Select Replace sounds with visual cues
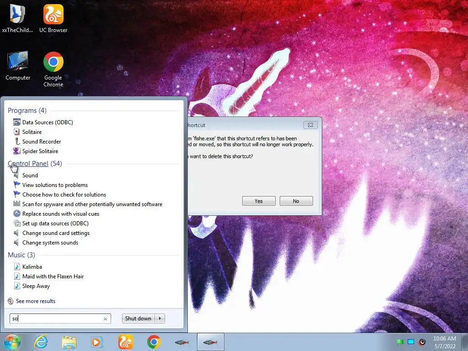The image size is (468, 351). tap(61, 214)
